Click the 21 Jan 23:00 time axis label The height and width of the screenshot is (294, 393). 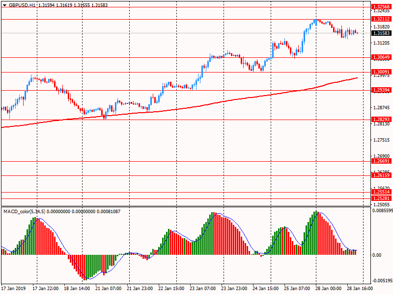(140, 288)
